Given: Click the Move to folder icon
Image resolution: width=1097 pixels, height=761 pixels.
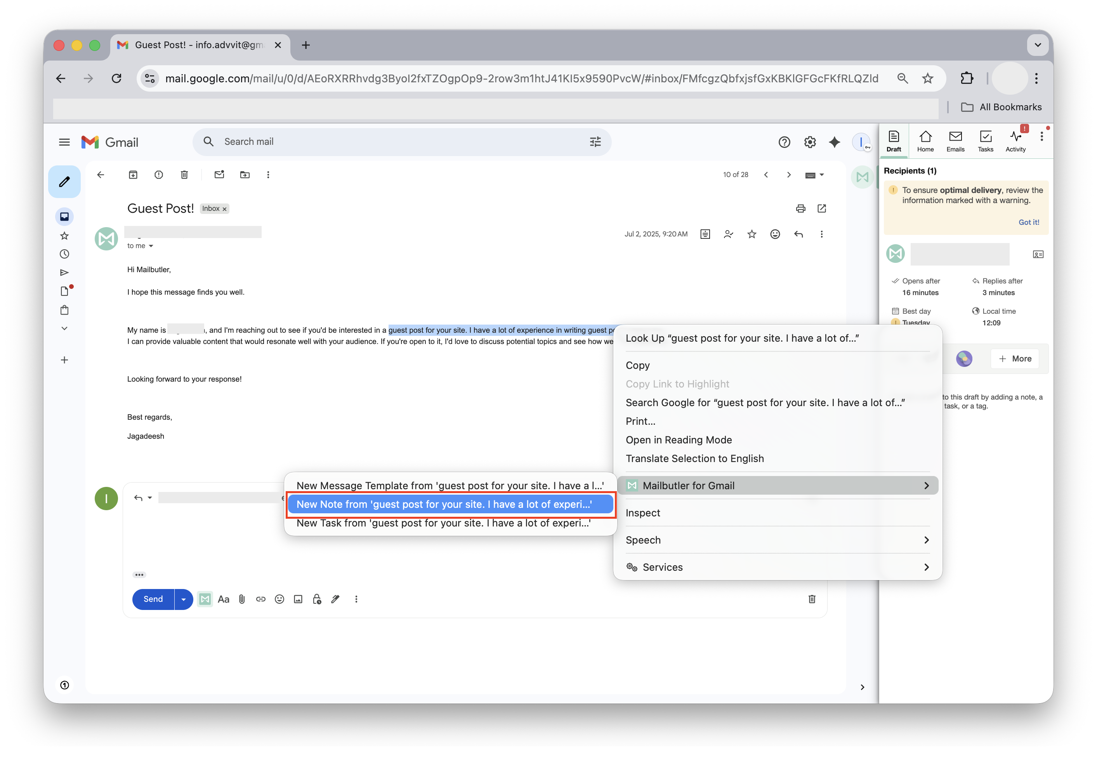Looking at the screenshot, I should [245, 175].
